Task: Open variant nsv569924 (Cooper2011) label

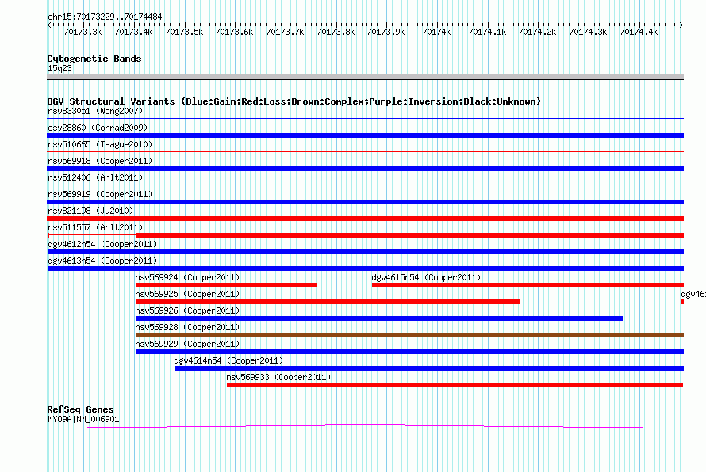Action: 187,277
